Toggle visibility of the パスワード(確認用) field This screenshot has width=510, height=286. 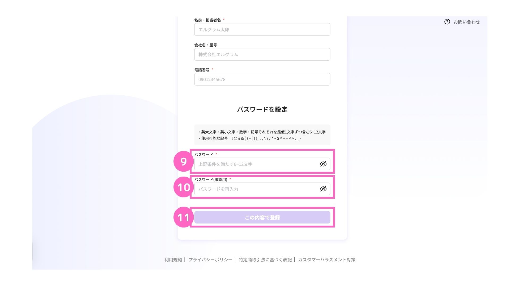(323, 189)
